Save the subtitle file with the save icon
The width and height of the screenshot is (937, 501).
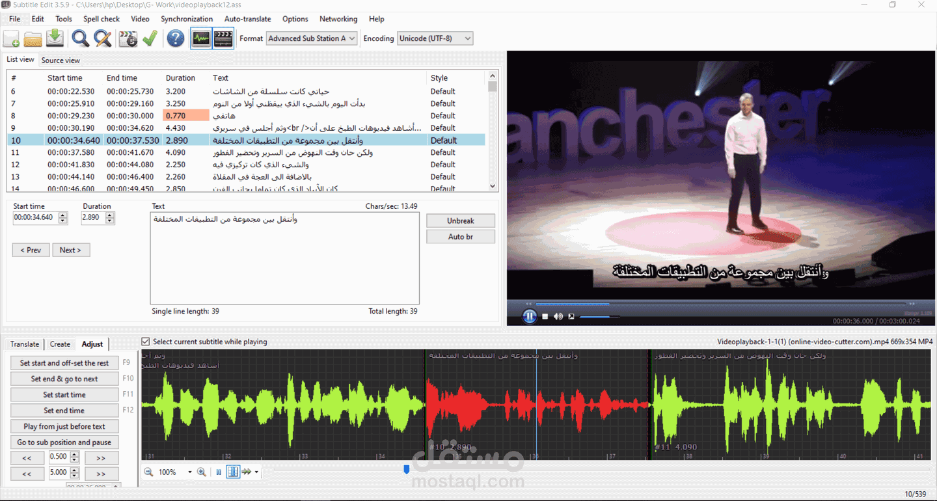[x=55, y=38]
